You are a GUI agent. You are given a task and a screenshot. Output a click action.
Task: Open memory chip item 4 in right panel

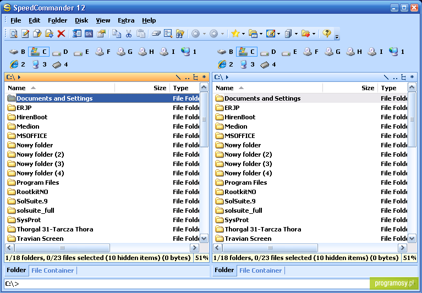pos(268,64)
